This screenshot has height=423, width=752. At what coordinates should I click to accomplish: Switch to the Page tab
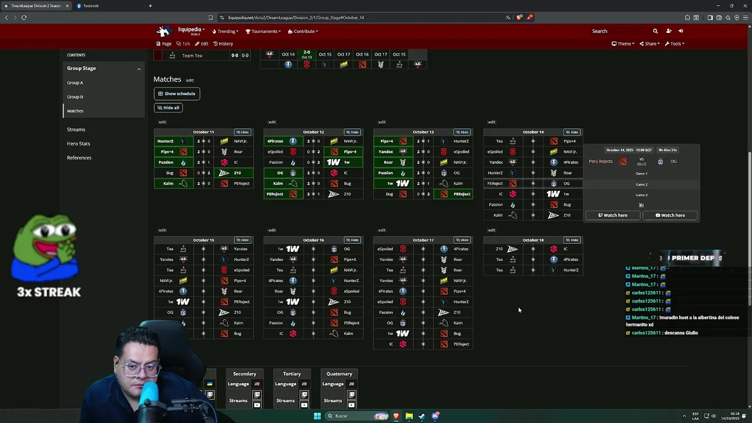pyautogui.click(x=164, y=43)
